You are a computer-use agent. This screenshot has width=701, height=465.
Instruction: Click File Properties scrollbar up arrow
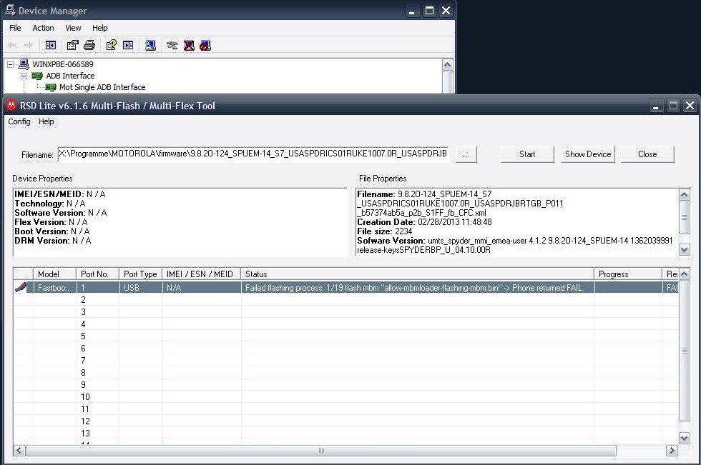685,194
